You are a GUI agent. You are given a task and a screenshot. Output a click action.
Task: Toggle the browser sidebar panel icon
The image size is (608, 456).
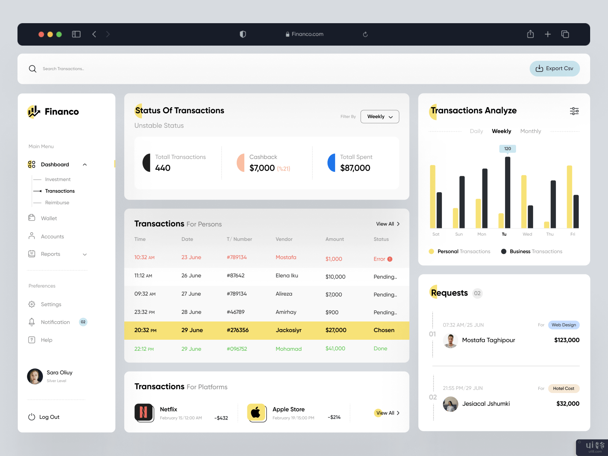[x=76, y=34]
